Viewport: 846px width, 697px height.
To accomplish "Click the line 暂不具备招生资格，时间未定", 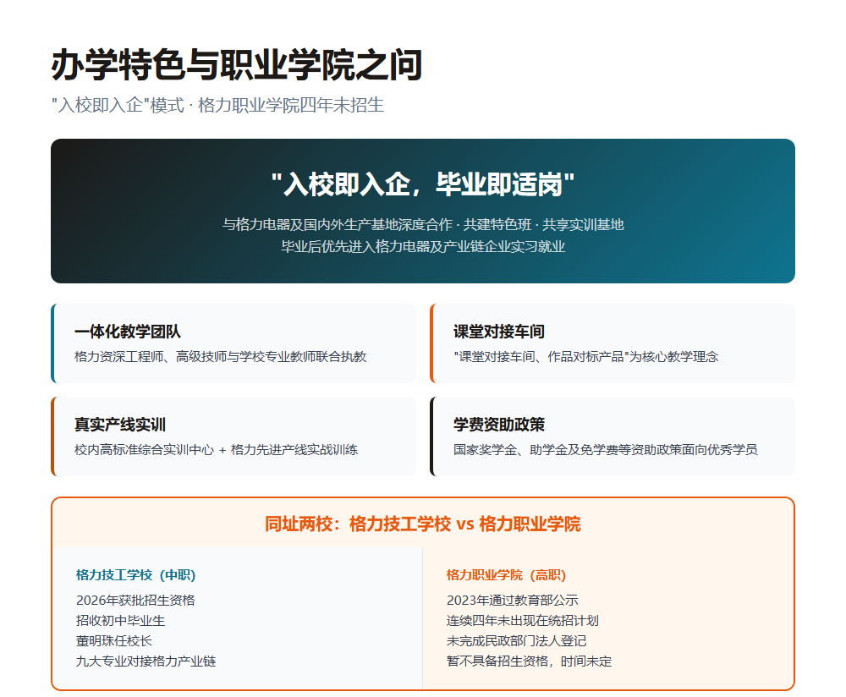I will [530, 661].
